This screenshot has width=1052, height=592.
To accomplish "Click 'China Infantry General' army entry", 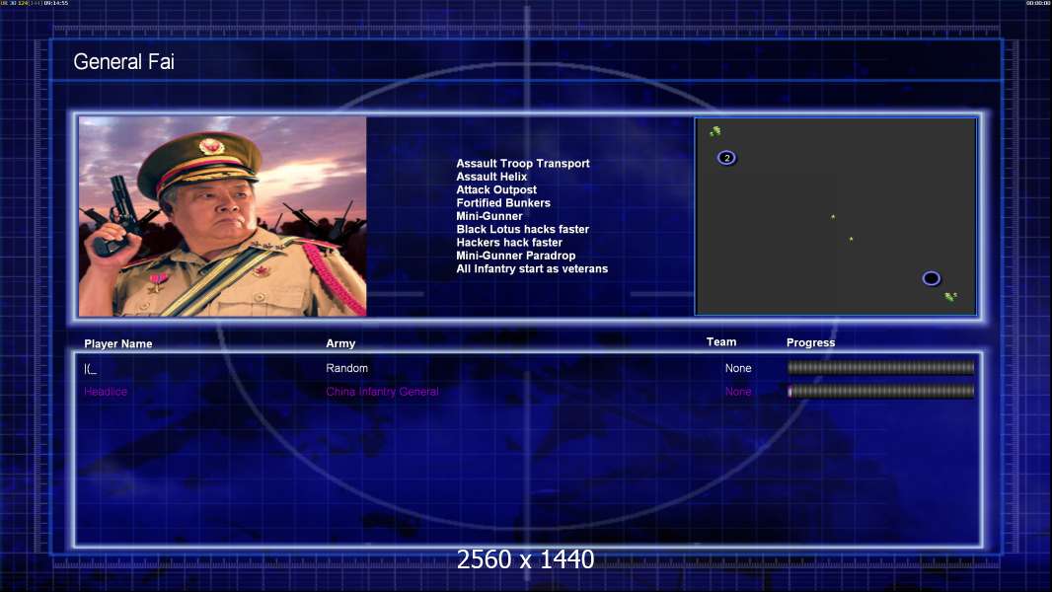I will [382, 392].
